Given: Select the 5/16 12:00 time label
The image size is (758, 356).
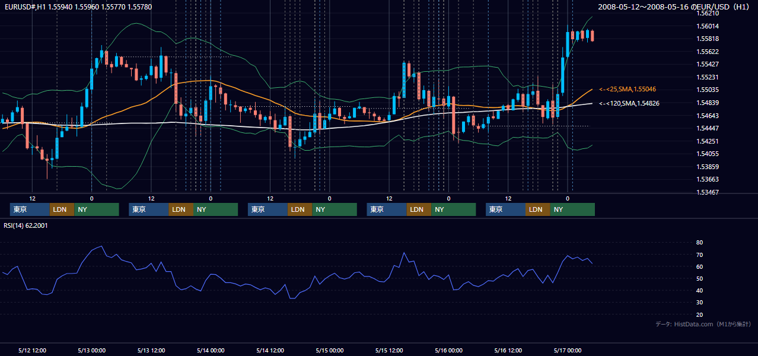Looking at the screenshot, I should click(x=508, y=350).
